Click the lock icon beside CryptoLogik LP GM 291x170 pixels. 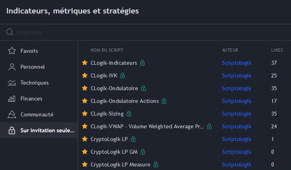pyautogui.click(x=143, y=152)
